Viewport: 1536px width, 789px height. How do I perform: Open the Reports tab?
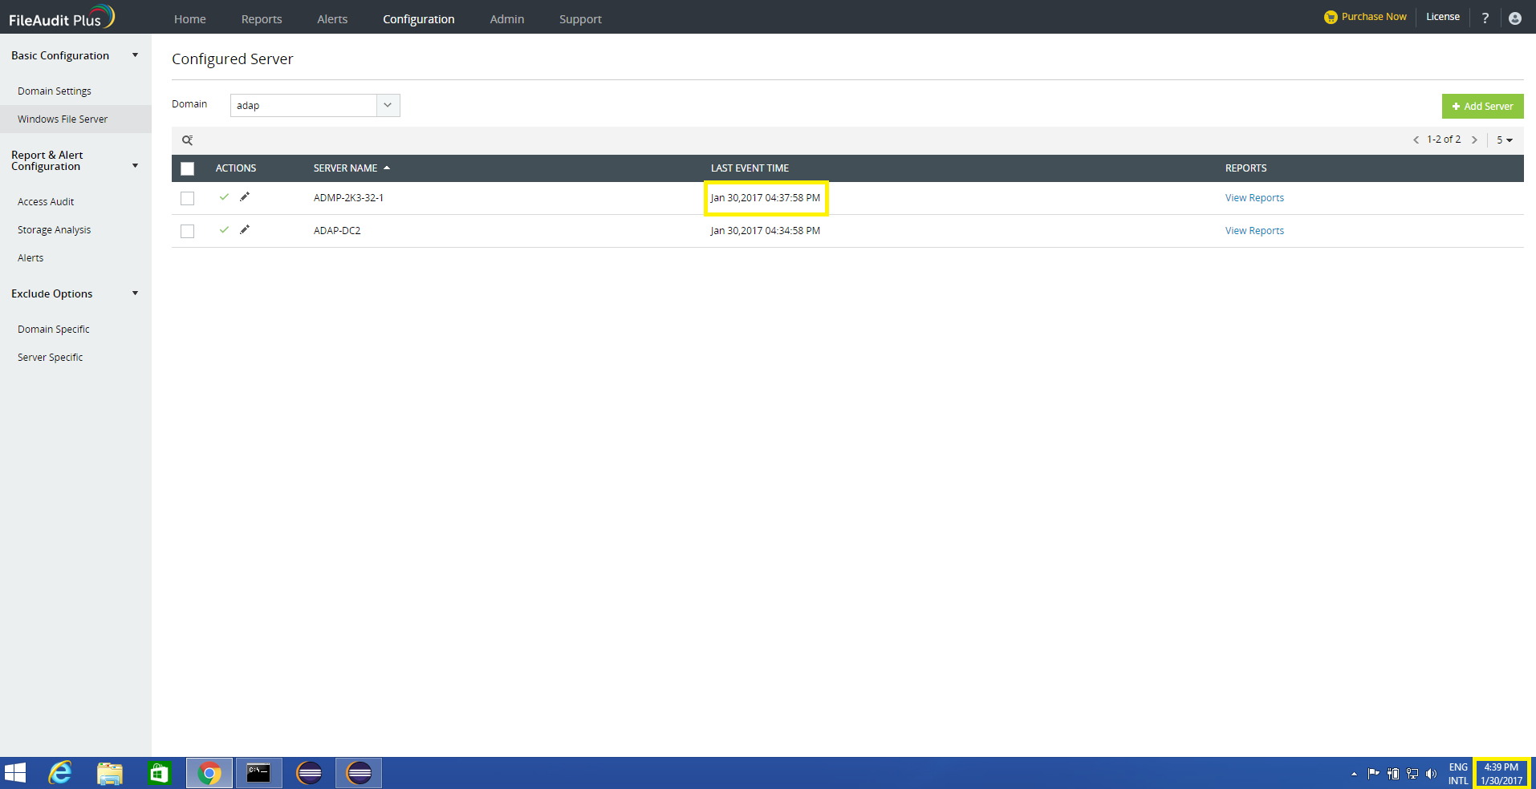coord(262,19)
